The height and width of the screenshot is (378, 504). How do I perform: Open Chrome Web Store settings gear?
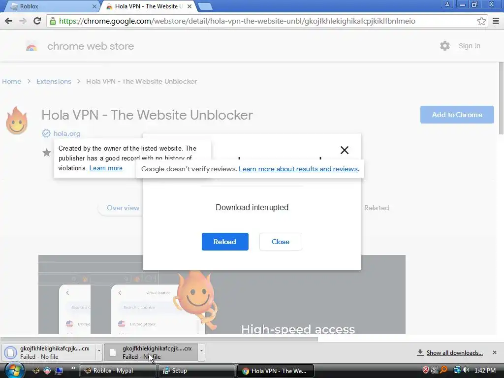[x=445, y=46]
